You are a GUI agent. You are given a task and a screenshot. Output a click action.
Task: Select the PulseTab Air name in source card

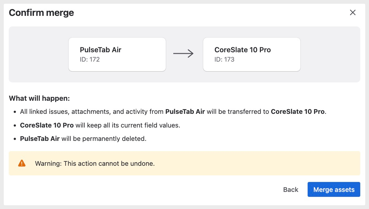[100, 50]
